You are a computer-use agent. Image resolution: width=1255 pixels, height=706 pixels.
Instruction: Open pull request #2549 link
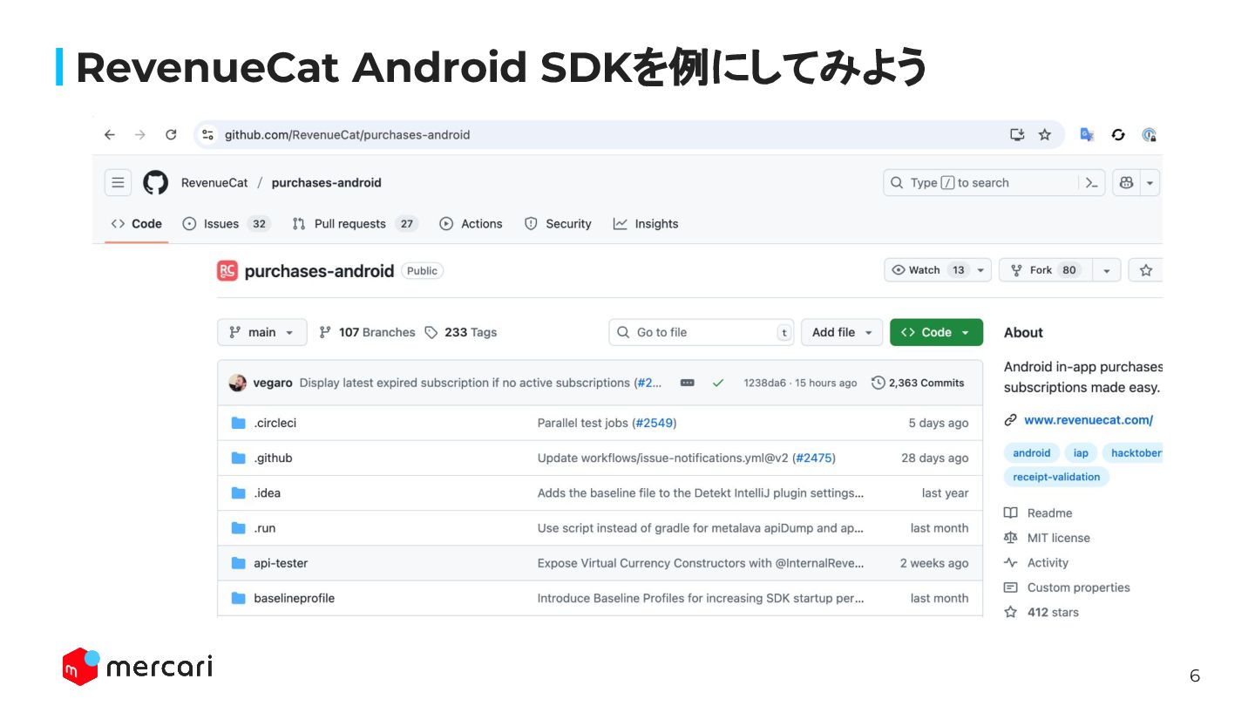tap(654, 423)
